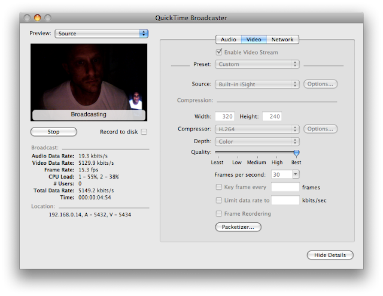Click Options button next to Compressor

coord(321,129)
